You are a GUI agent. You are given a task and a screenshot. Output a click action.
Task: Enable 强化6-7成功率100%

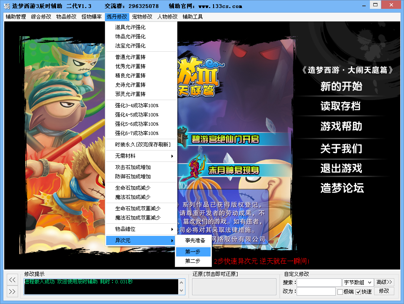(141, 133)
